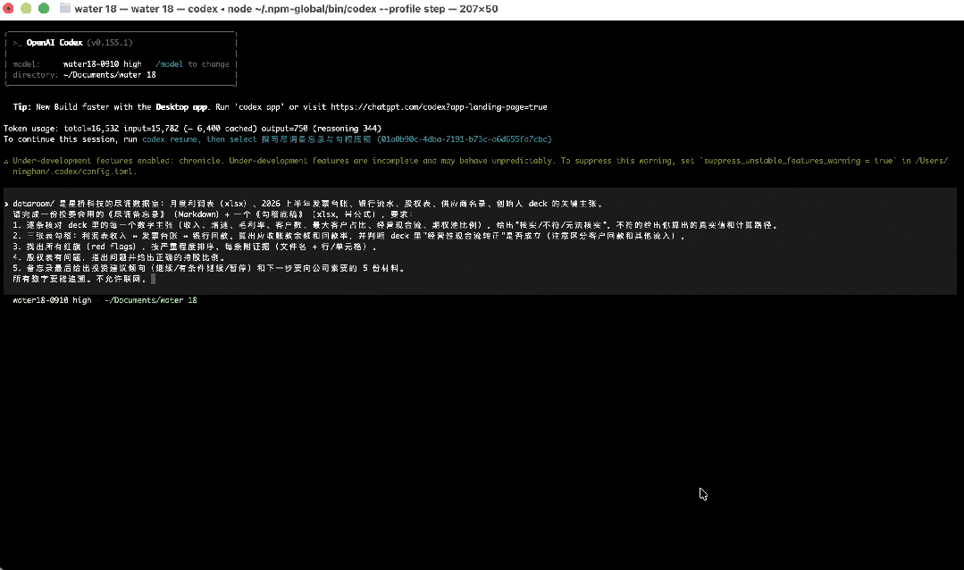Click the window title 'water 18 — water 18 — codex'
Image resolution: width=964 pixels, height=570 pixels.
pos(146,9)
